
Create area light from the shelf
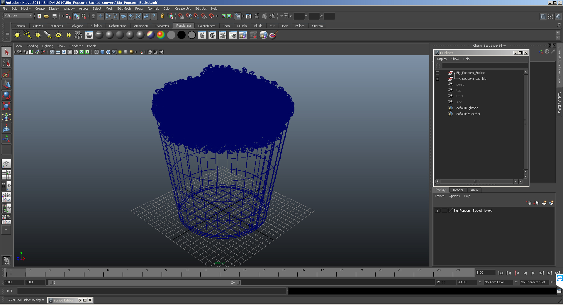point(58,35)
